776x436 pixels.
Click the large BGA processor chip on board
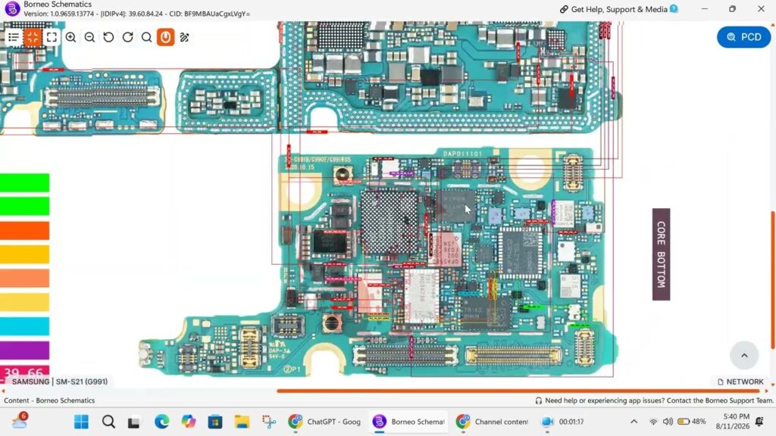pyautogui.click(x=390, y=223)
